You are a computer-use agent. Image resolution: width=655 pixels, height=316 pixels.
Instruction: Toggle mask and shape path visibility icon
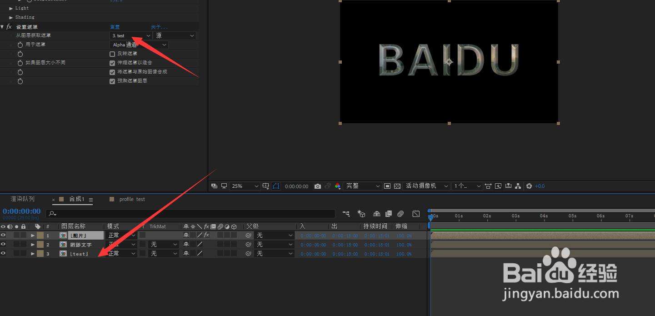pos(276,186)
